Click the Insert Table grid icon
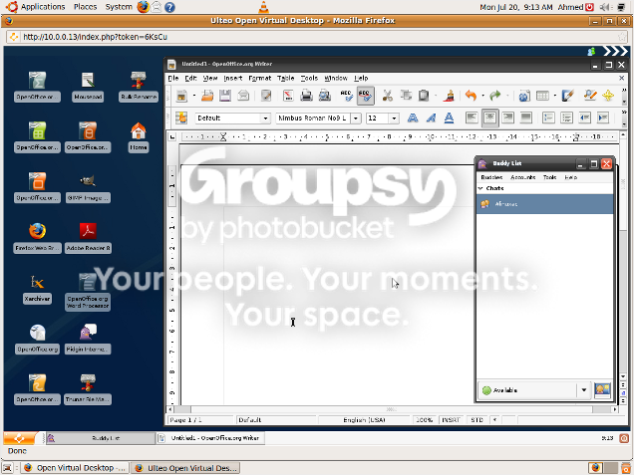This screenshot has height=475, width=634. (x=542, y=96)
